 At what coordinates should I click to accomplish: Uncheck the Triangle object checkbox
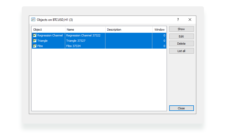click(x=34, y=41)
